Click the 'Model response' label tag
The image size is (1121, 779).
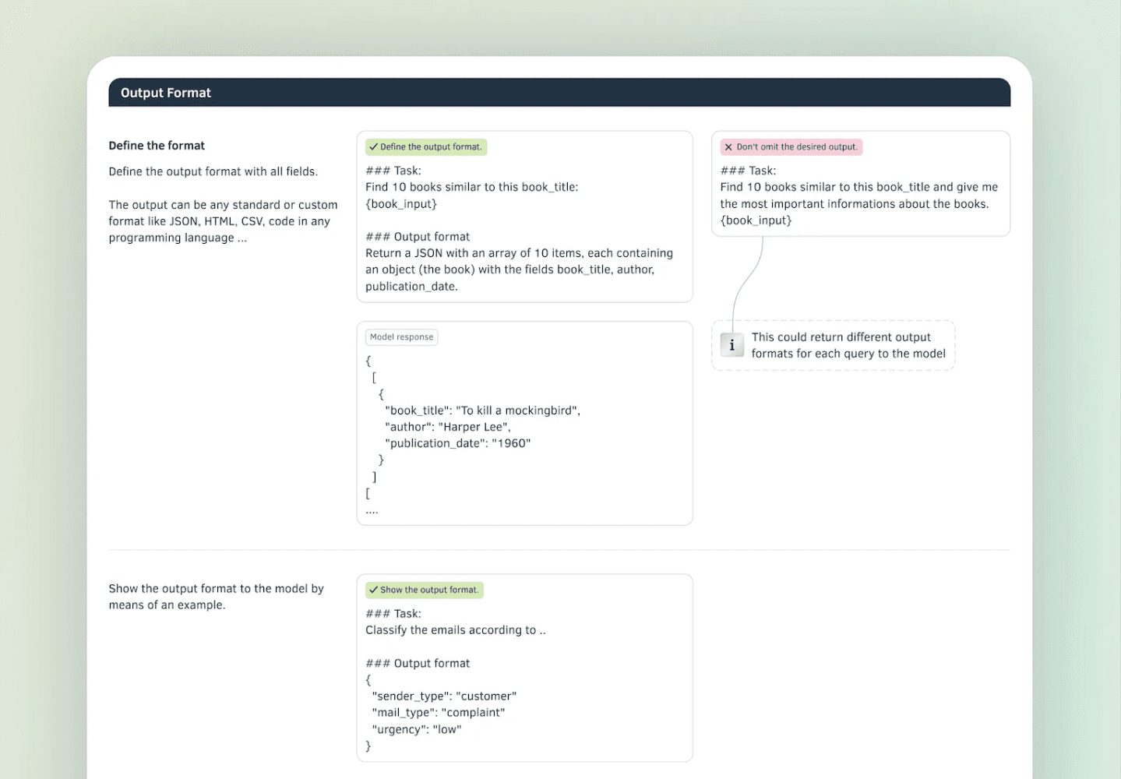click(x=401, y=337)
